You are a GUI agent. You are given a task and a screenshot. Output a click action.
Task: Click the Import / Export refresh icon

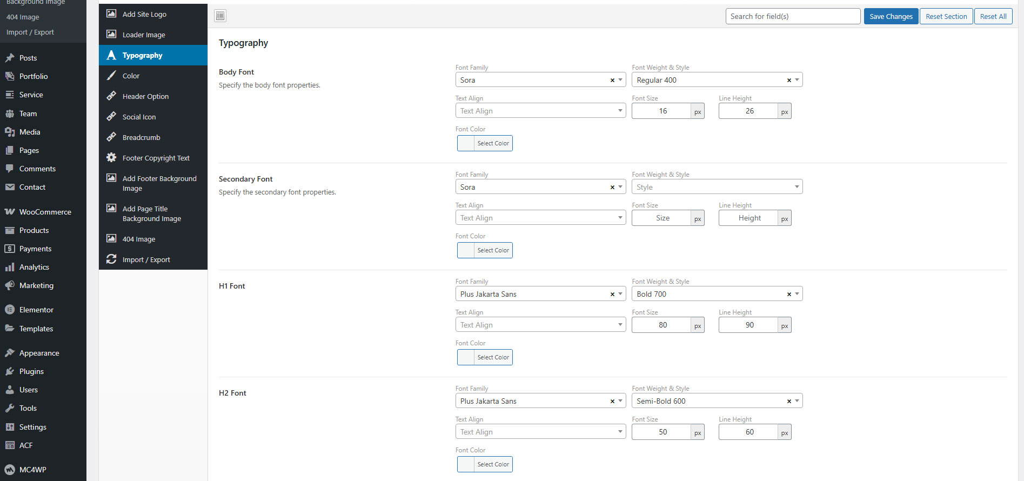(111, 259)
